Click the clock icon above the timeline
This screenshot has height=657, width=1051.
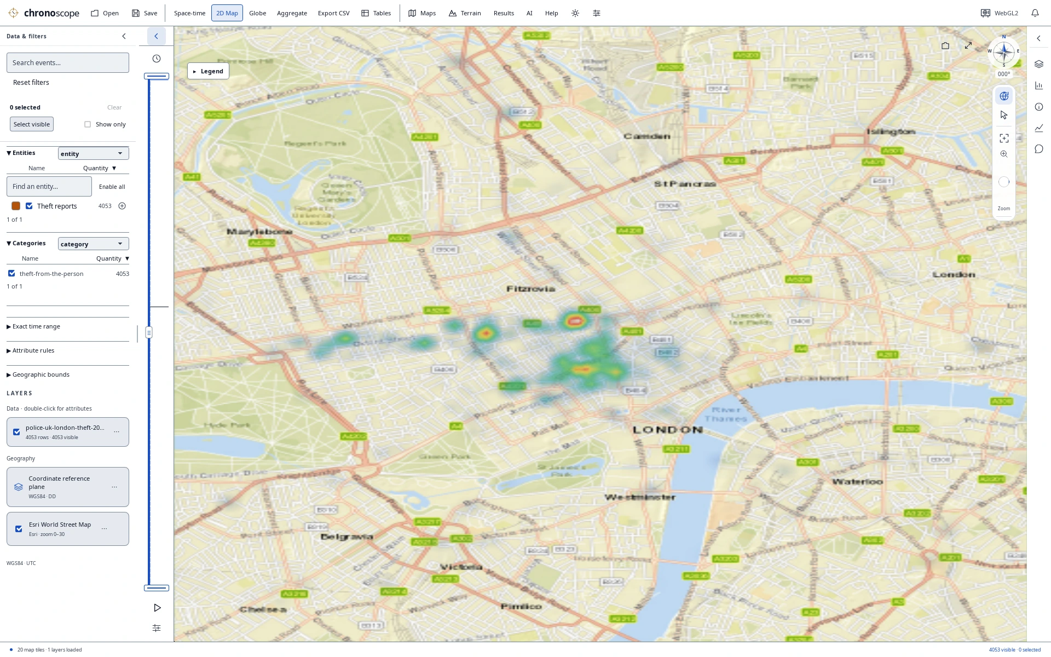pos(157,59)
